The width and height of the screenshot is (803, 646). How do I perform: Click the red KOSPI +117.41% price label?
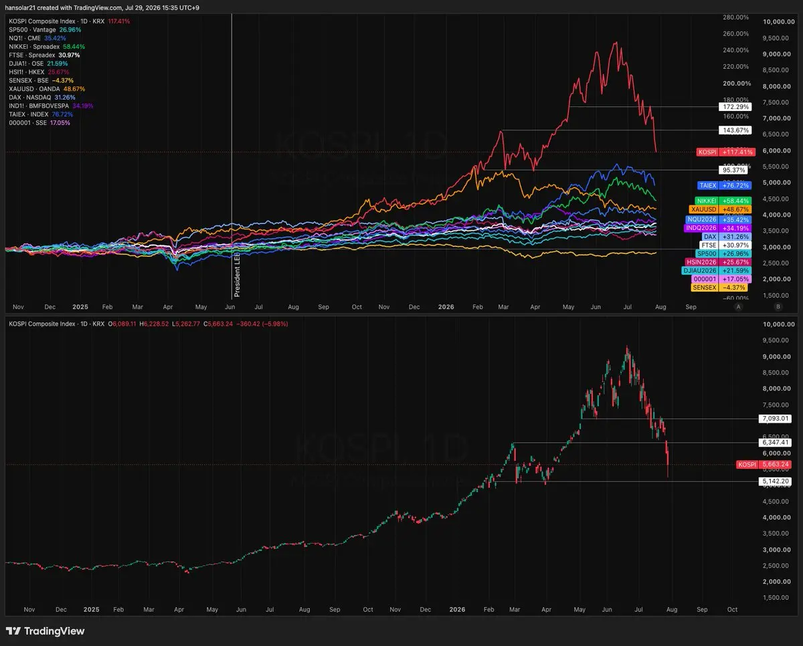click(x=723, y=152)
